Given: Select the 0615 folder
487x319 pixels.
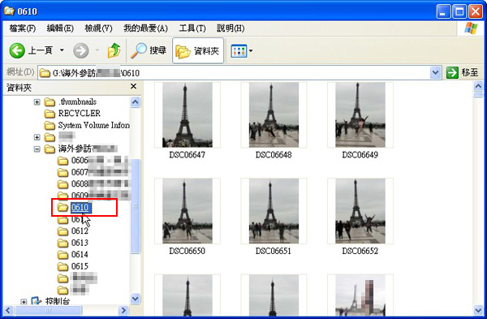Looking at the screenshot, I should point(73,266).
